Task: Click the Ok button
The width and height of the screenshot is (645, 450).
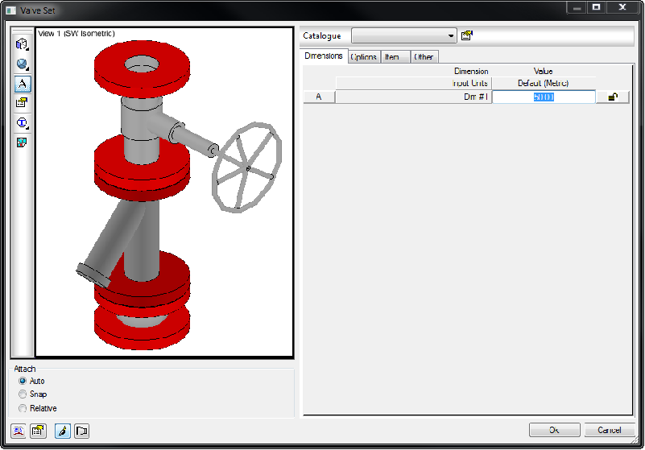Action: pyautogui.click(x=554, y=430)
